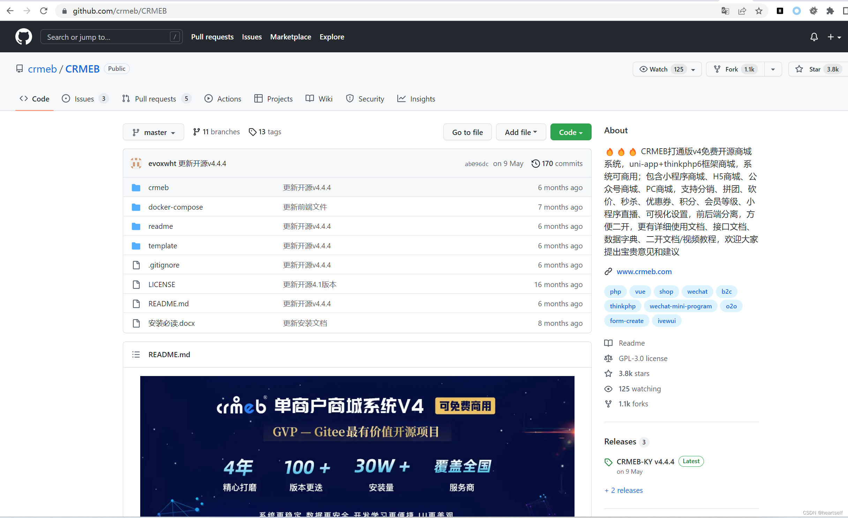The image size is (848, 518).
Task: Open the README outline list icon
Action: pyautogui.click(x=136, y=355)
